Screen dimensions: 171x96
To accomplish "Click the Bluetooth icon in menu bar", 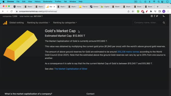I will point(150,2).
